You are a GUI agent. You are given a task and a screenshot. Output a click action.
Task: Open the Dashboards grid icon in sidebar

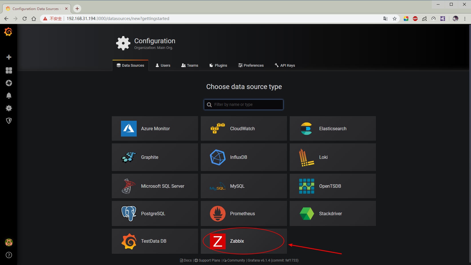[x=9, y=70]
